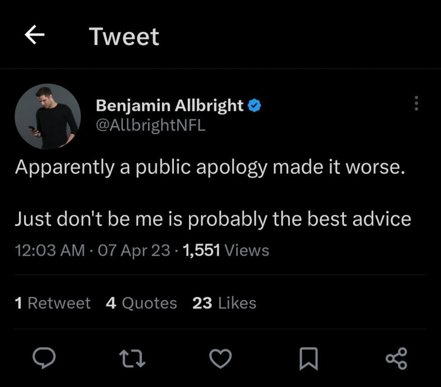Toggle the like heart off if already liked
This screenshot has width=441, height=387.
pyautogui.click(x=221, y=358)
